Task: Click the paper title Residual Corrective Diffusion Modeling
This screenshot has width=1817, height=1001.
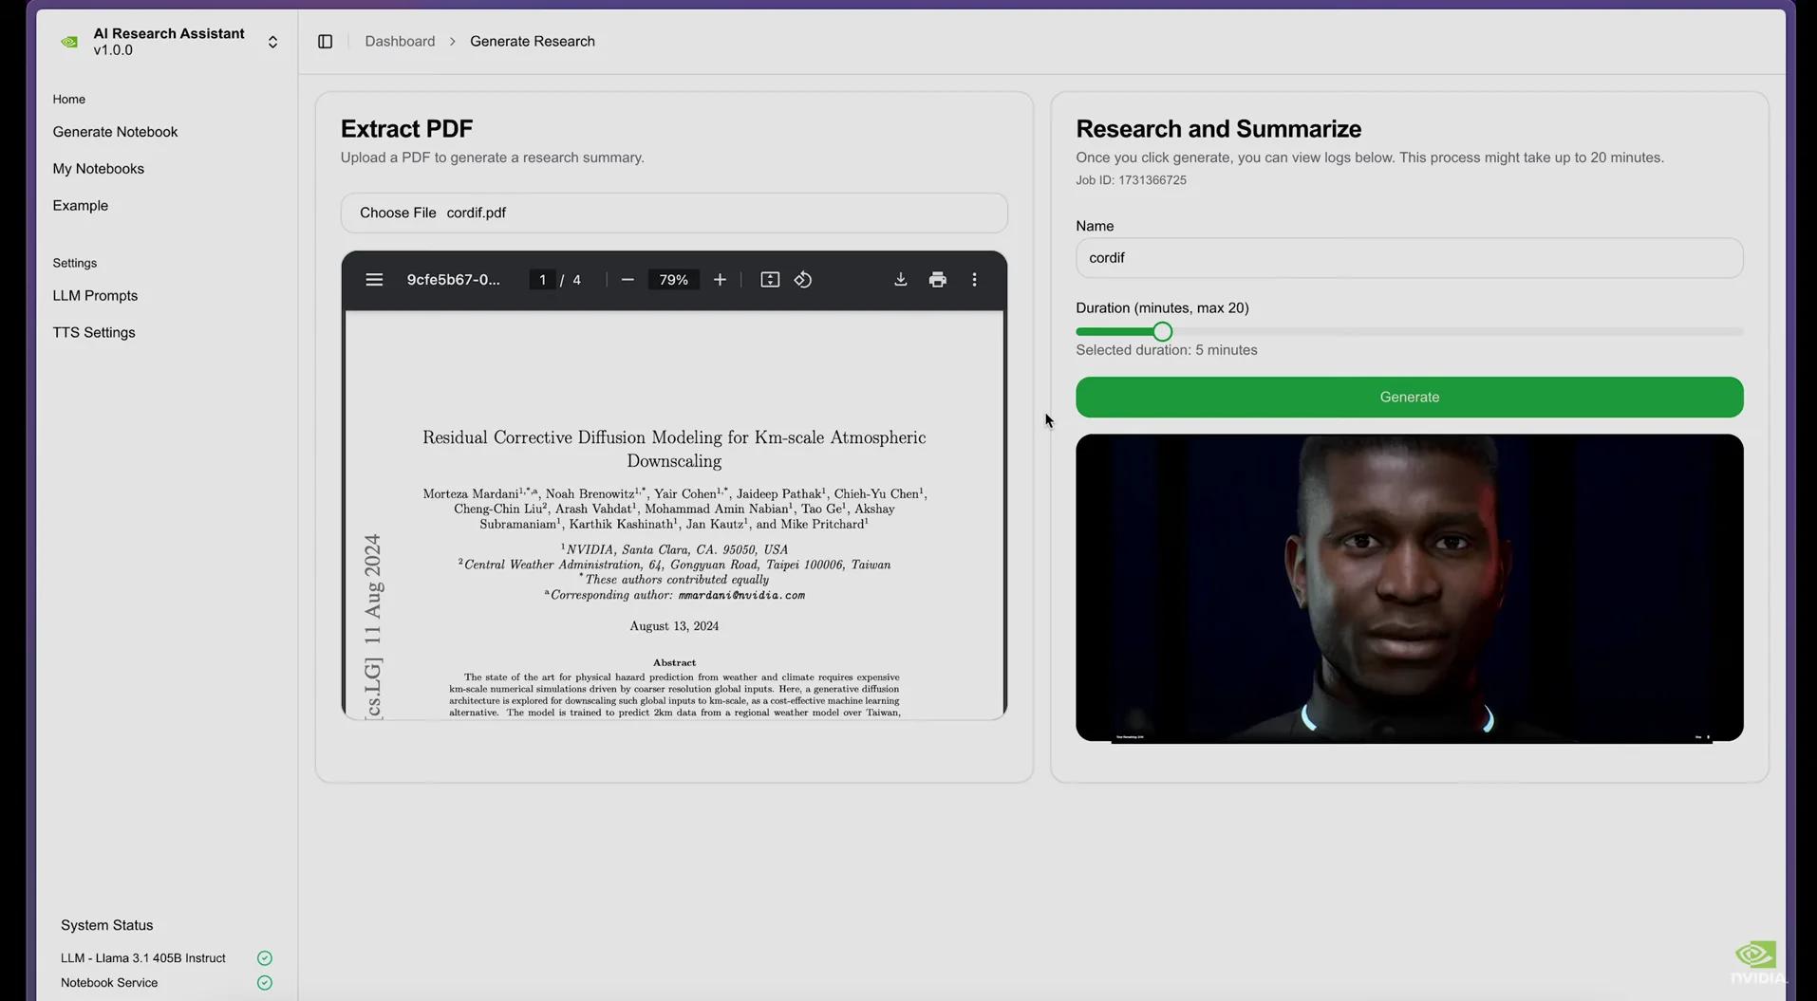Action: [674, 449]
